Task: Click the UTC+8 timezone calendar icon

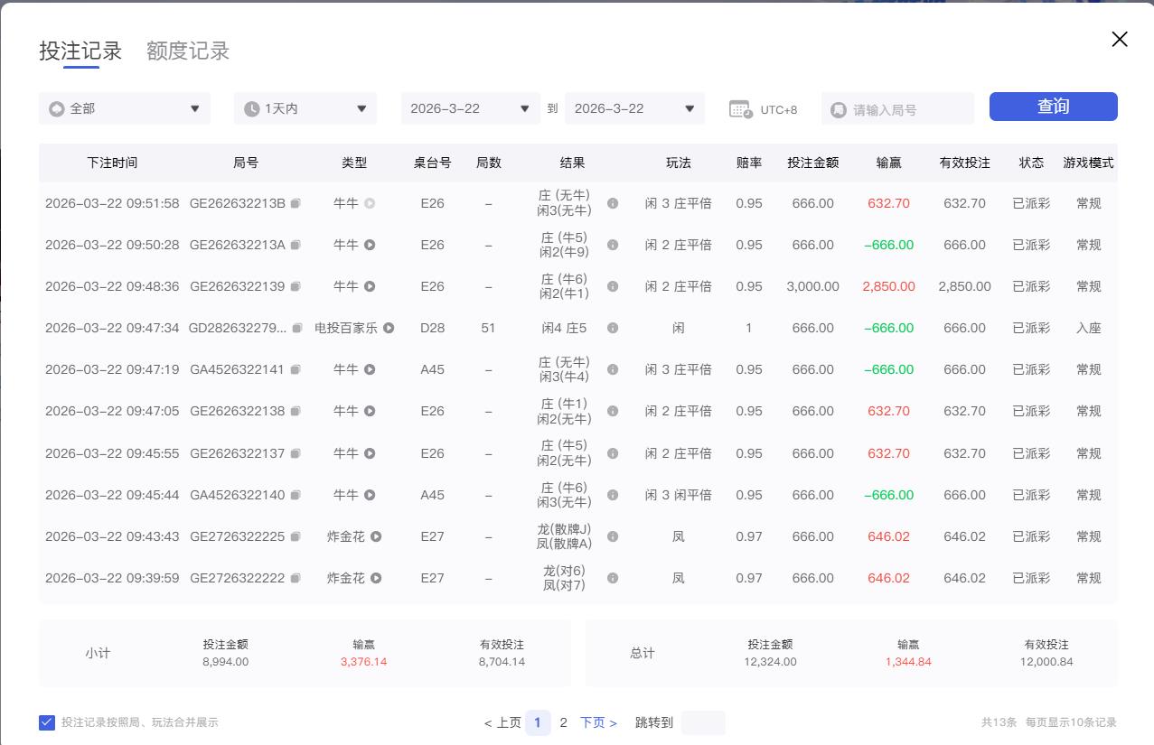Action: 740,109
